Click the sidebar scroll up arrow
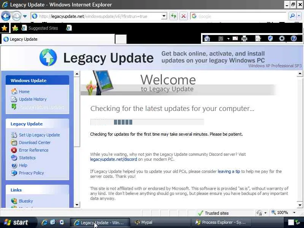Viewport: 304px width, 228px height. [x=77, y=74]
